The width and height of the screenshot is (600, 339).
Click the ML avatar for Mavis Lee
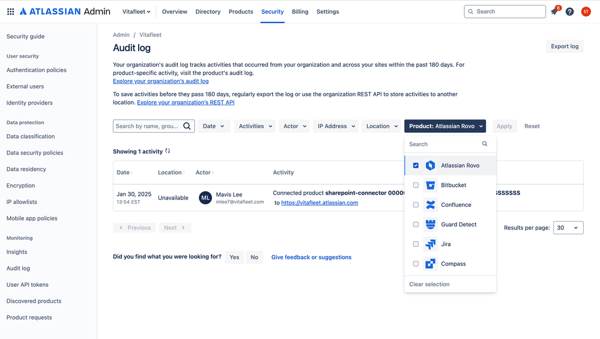[205, 198]
